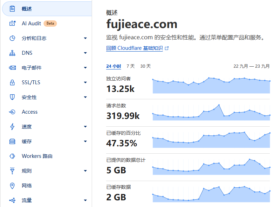
Task: Click the 请求总数 metric label
Action: 116,106
